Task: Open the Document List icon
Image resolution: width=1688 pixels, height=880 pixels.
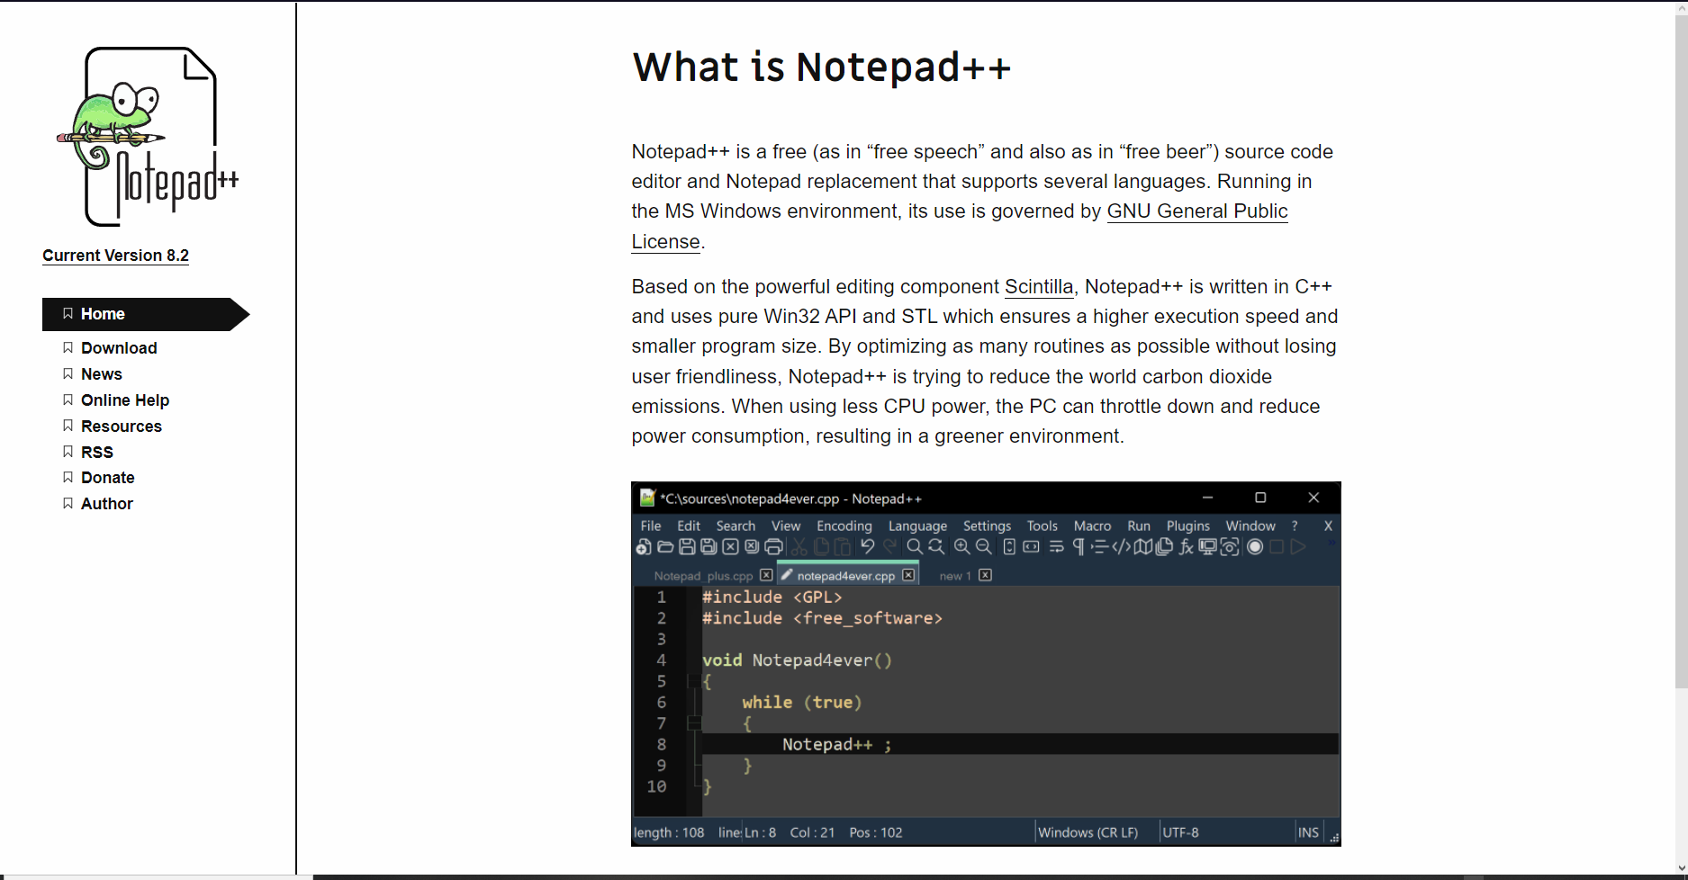Action: pyautogui.click(x=1164, y=547)
